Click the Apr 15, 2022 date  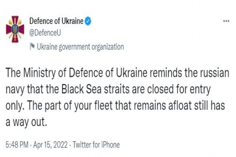(x=50, y=145)
